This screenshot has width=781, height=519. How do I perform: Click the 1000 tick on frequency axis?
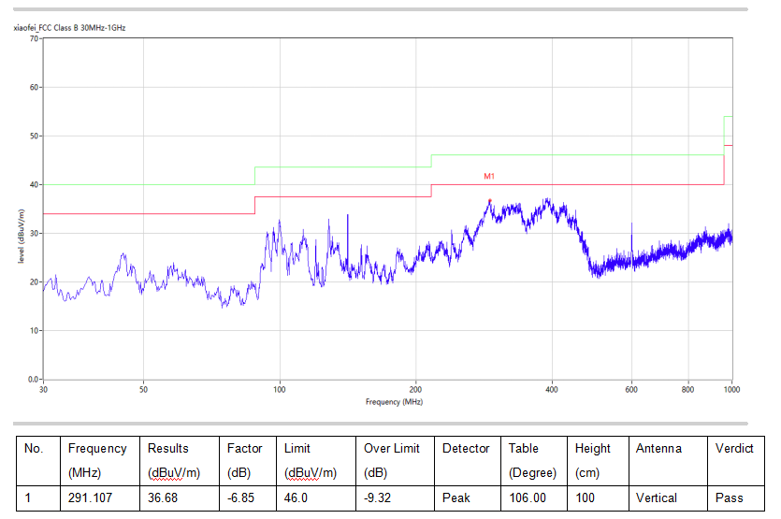(730, 388)
